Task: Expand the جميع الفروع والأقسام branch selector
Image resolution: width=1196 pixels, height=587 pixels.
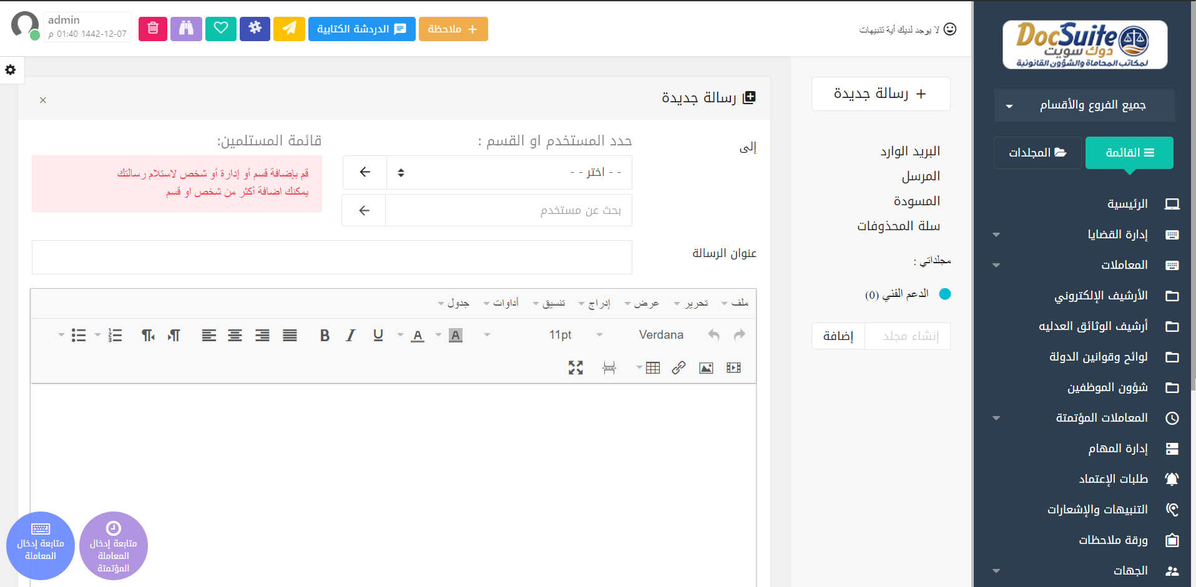Action: [1084, 105]
